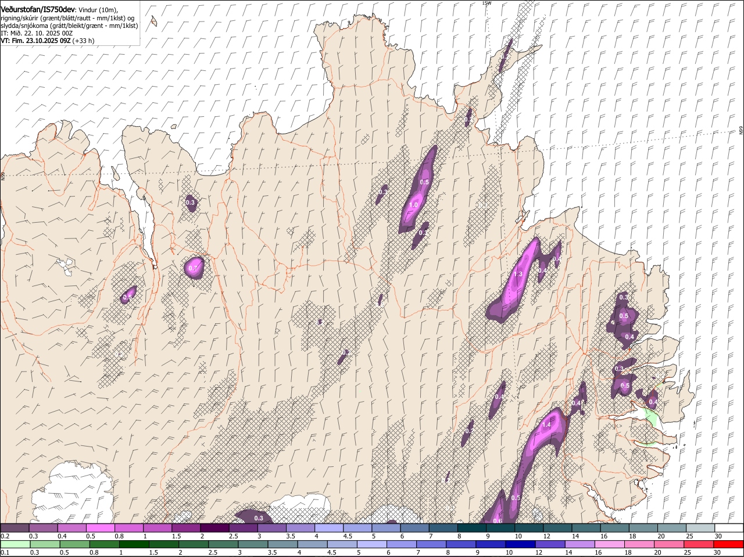Image resolution: width=744 pixels, height=557 pixels.
Task: Click the top legend swatch starting at 14
Action: pos(586,527)
